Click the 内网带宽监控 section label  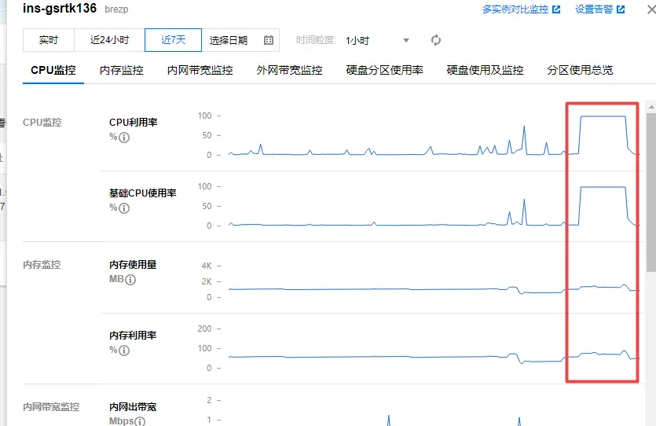(x=51, y=407)
